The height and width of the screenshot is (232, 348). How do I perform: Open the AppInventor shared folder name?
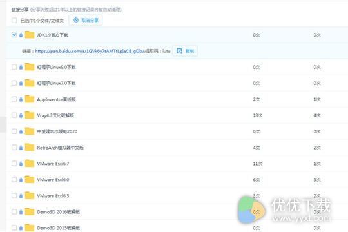pos(56,99)
